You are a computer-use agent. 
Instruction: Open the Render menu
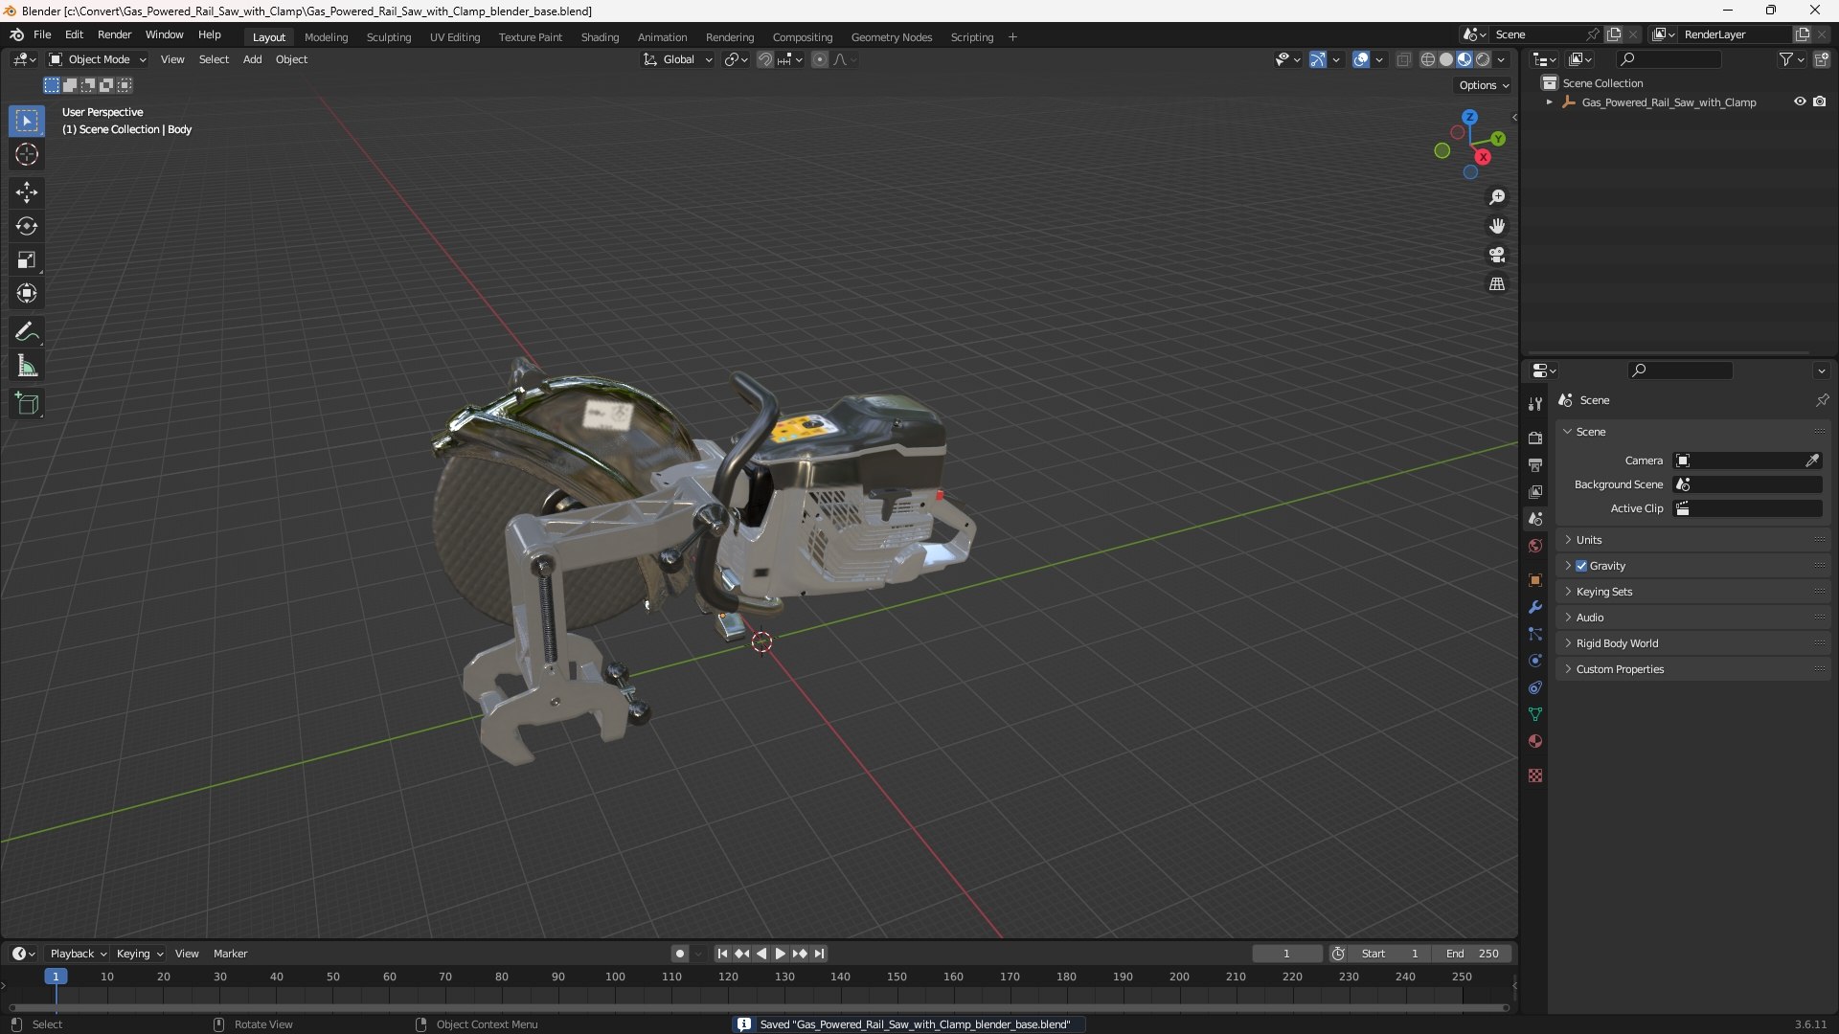(114, 34)
